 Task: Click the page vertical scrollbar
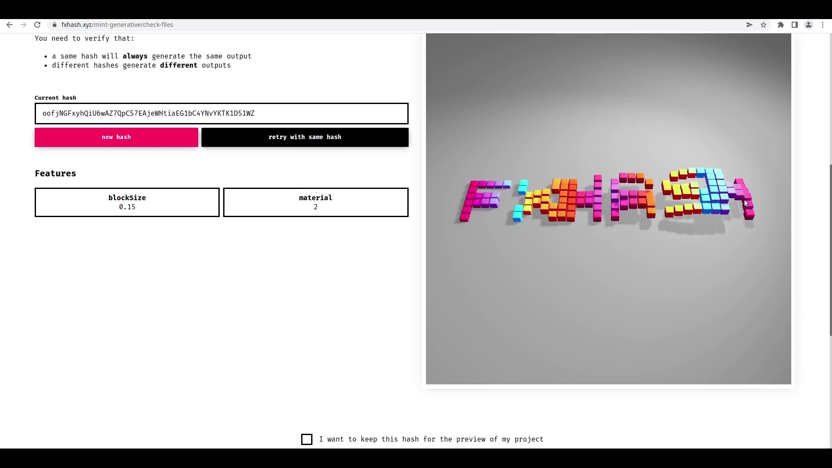click(830, 250)
